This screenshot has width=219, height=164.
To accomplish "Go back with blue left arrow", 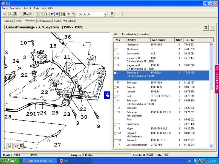I will point(52,14).
